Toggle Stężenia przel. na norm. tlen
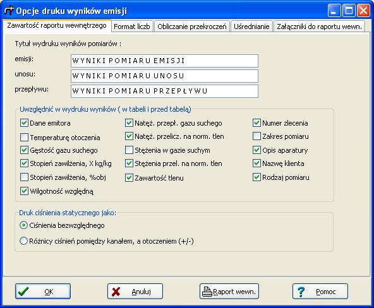The width and height of the screenshot is (374, 308). pos(129,163)
